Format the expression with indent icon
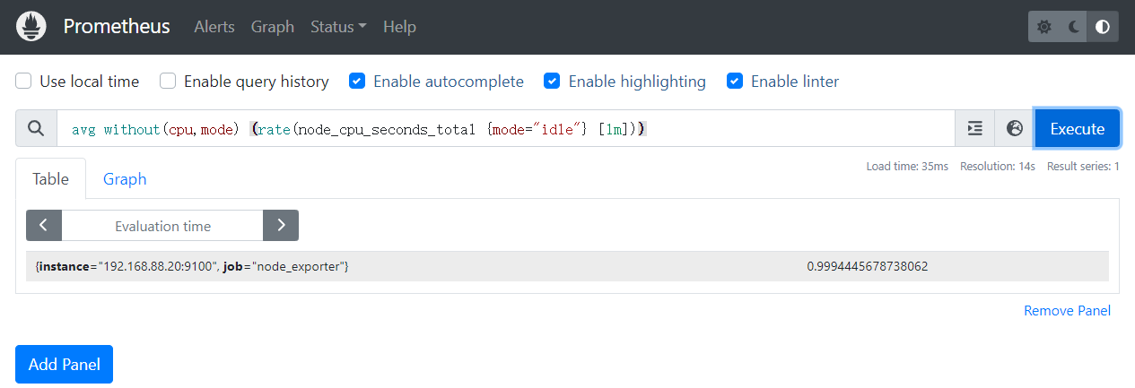 975,129
